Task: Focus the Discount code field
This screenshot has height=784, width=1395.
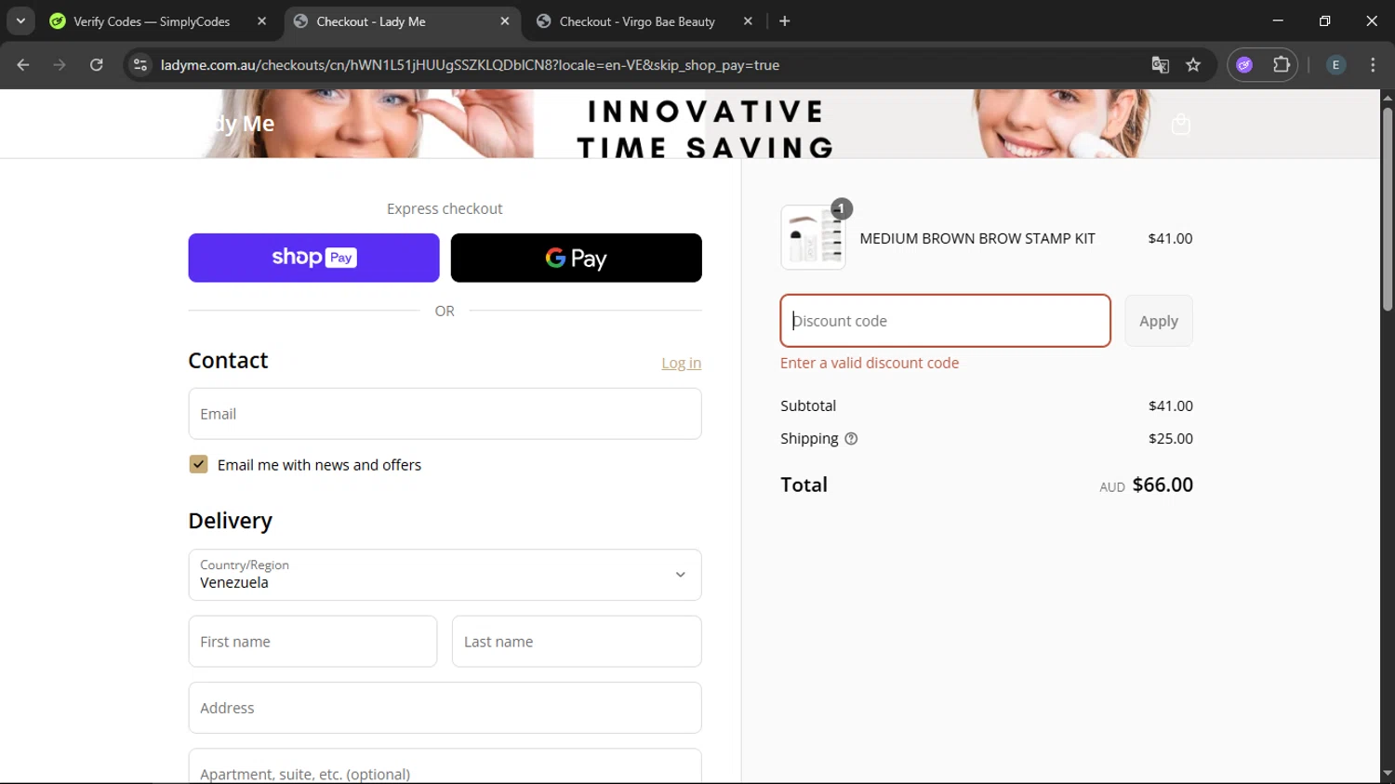Action: coord(945,321)
